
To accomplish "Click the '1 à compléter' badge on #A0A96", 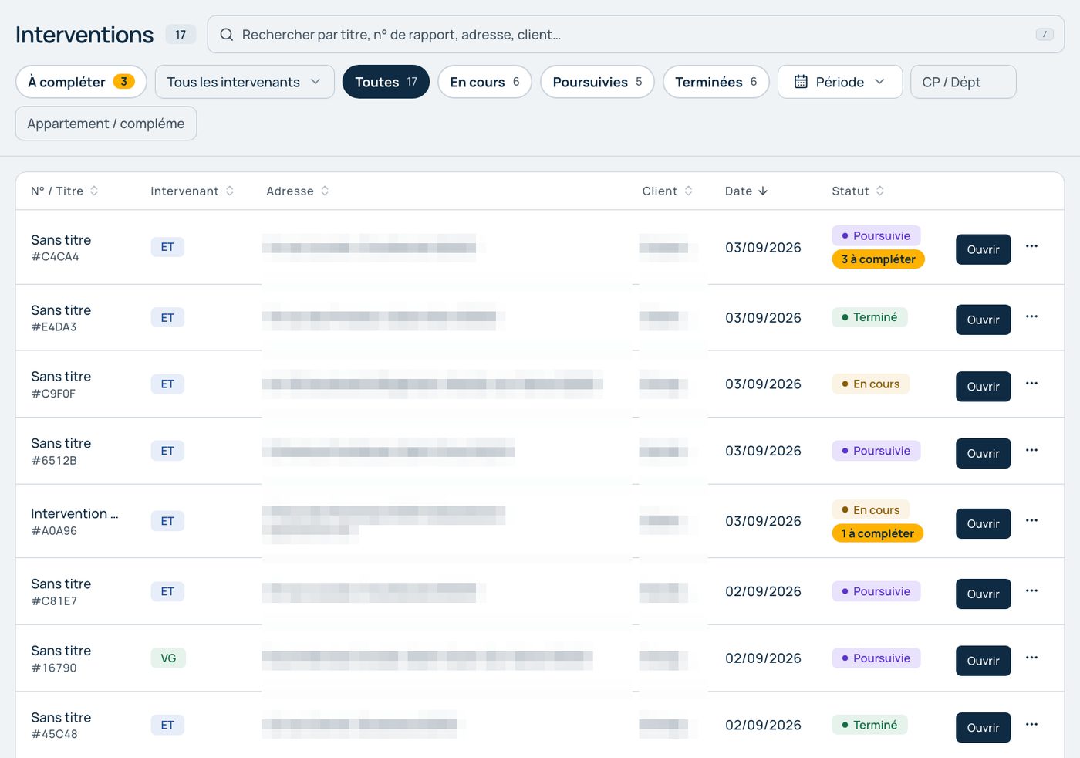I will (x=878, y=533).
